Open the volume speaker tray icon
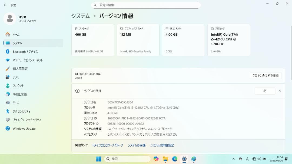 click(259, 159)
